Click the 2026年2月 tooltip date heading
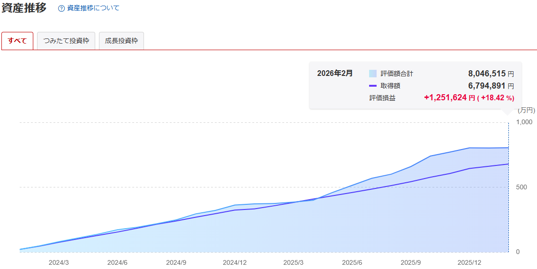Screen dimensions: 537x269 335,74
